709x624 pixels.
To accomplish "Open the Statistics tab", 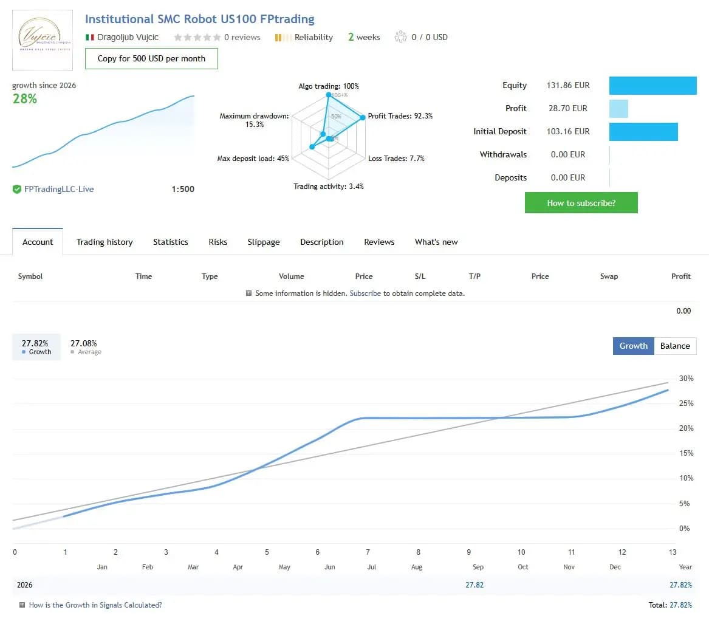I will [x=171, y=242].
